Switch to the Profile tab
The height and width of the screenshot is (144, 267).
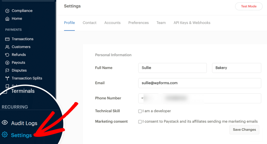(x=69, y=23)
